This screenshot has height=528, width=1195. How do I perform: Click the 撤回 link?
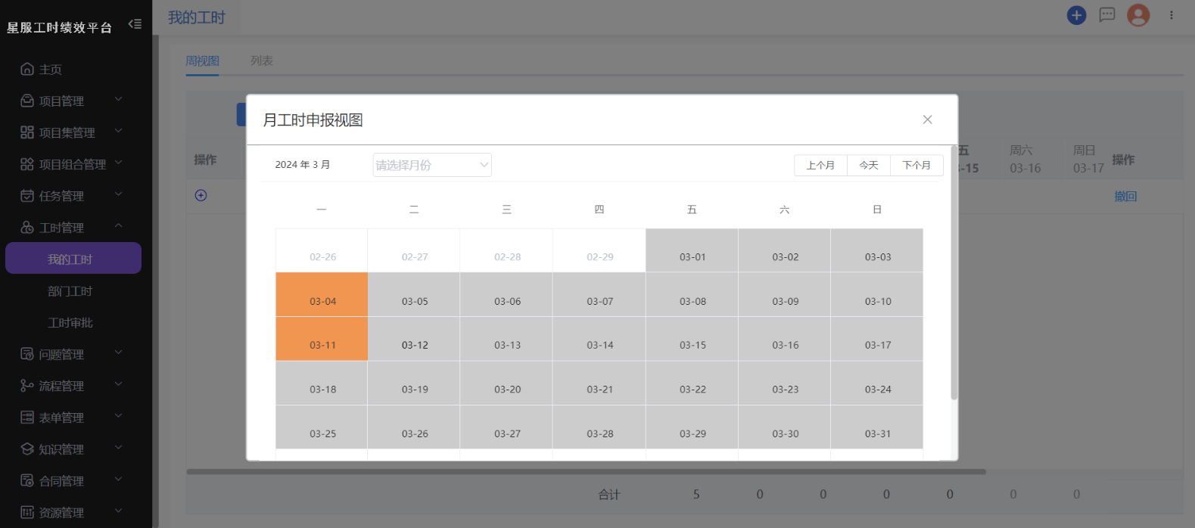click(x=1125, y=196)
